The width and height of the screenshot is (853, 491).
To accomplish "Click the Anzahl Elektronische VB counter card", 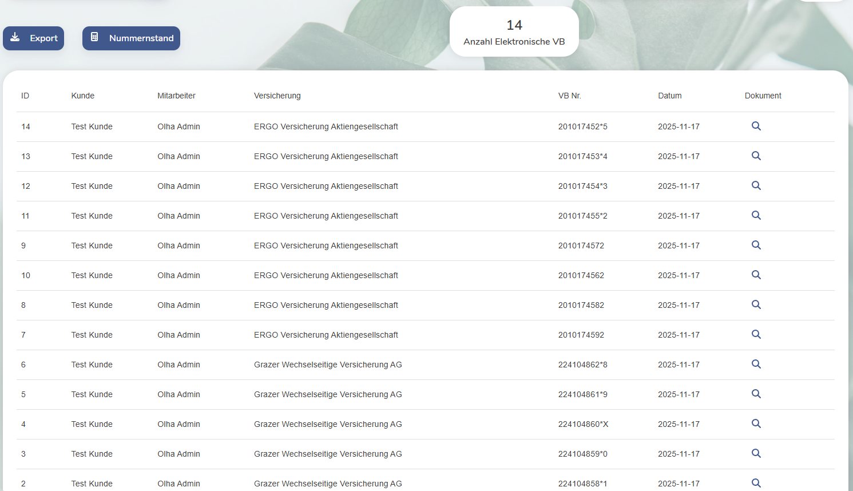I will point(514,31).
